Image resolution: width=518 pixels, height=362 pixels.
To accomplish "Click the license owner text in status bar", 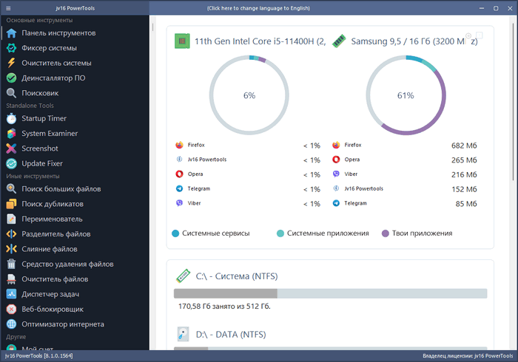I will click(468, 356).
